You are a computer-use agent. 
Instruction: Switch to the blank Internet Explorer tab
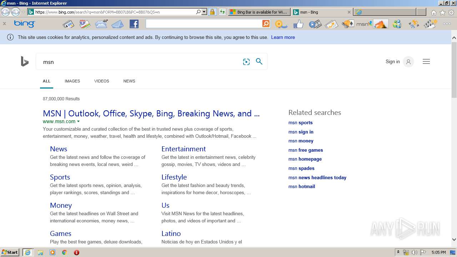coord(385,12)
